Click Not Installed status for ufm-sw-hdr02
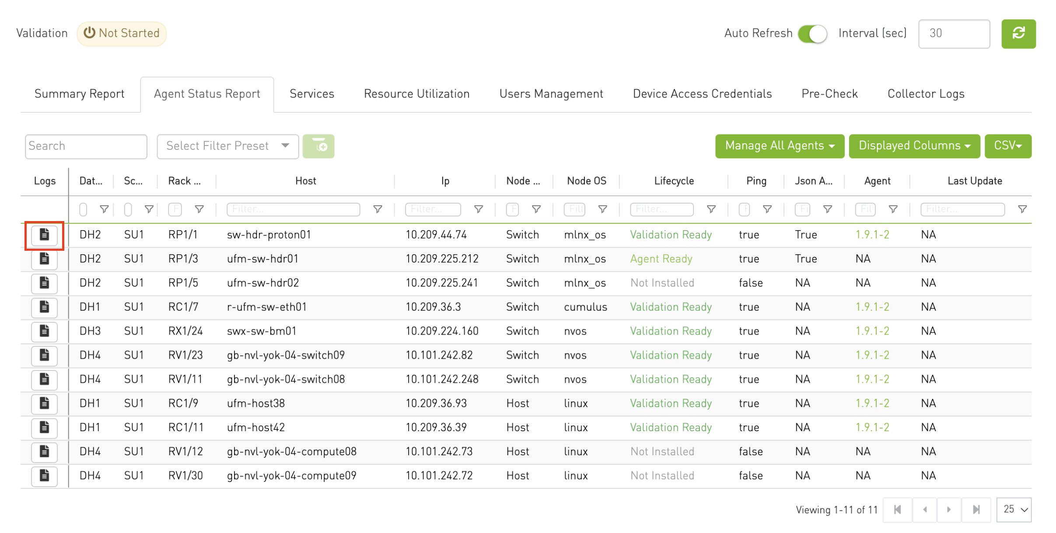This screenshot has width=1056, height=533. tap(662, 283)
